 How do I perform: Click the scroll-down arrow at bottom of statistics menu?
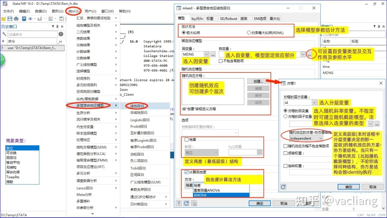pyautogui.click(x=92, y=214)
